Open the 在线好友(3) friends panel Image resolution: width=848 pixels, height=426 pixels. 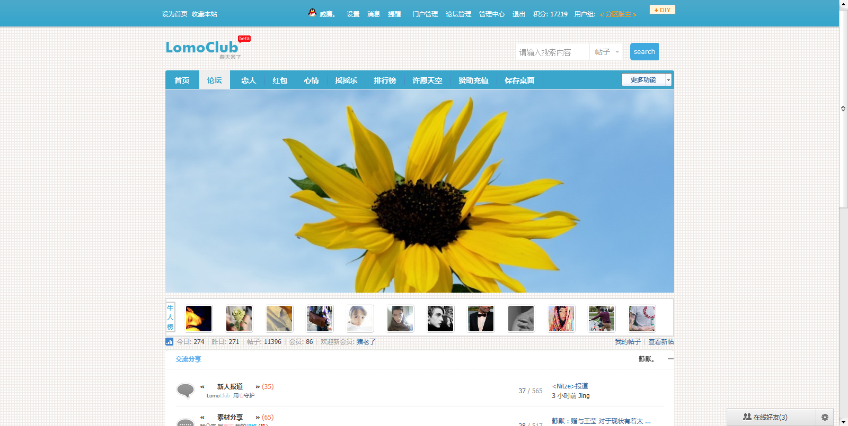click(x=771, y=417)
